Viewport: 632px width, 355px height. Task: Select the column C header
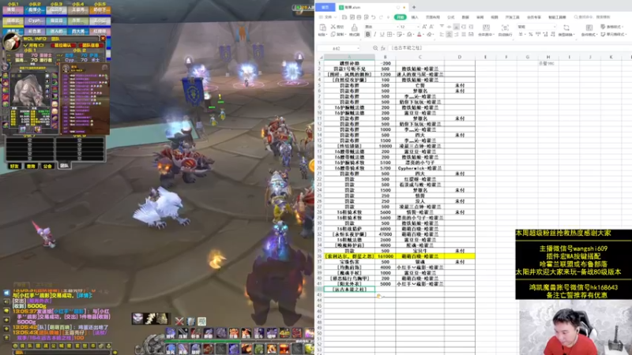(x=419, y=57)
